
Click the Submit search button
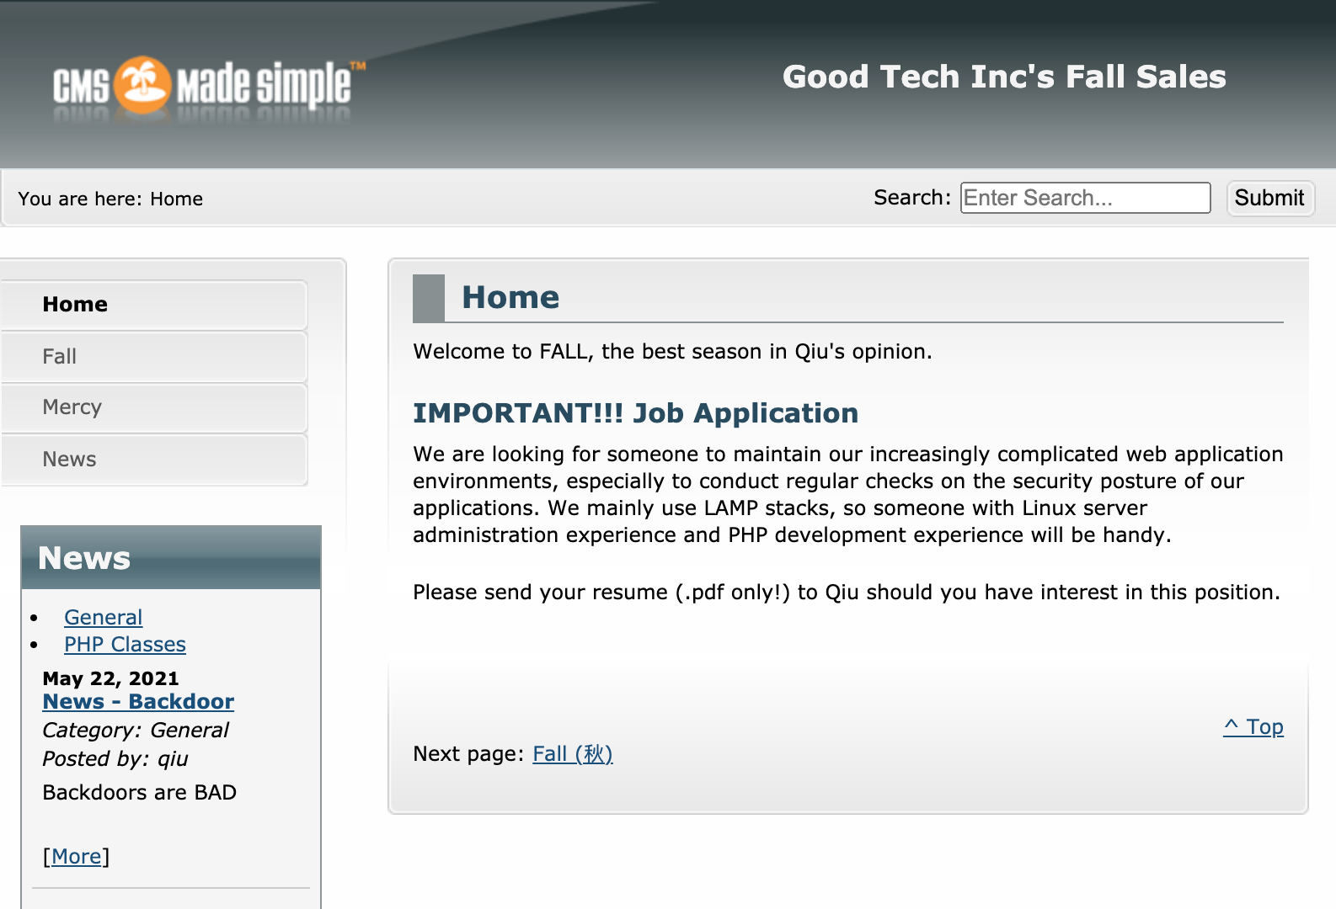(1269, 198)
